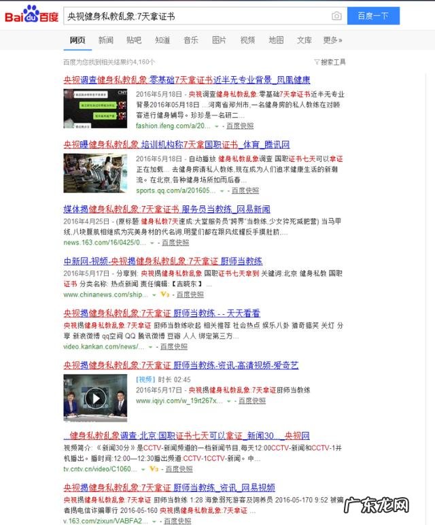
Task: Open the 网易视频 资讯 result title
Action: coord(169,488)
